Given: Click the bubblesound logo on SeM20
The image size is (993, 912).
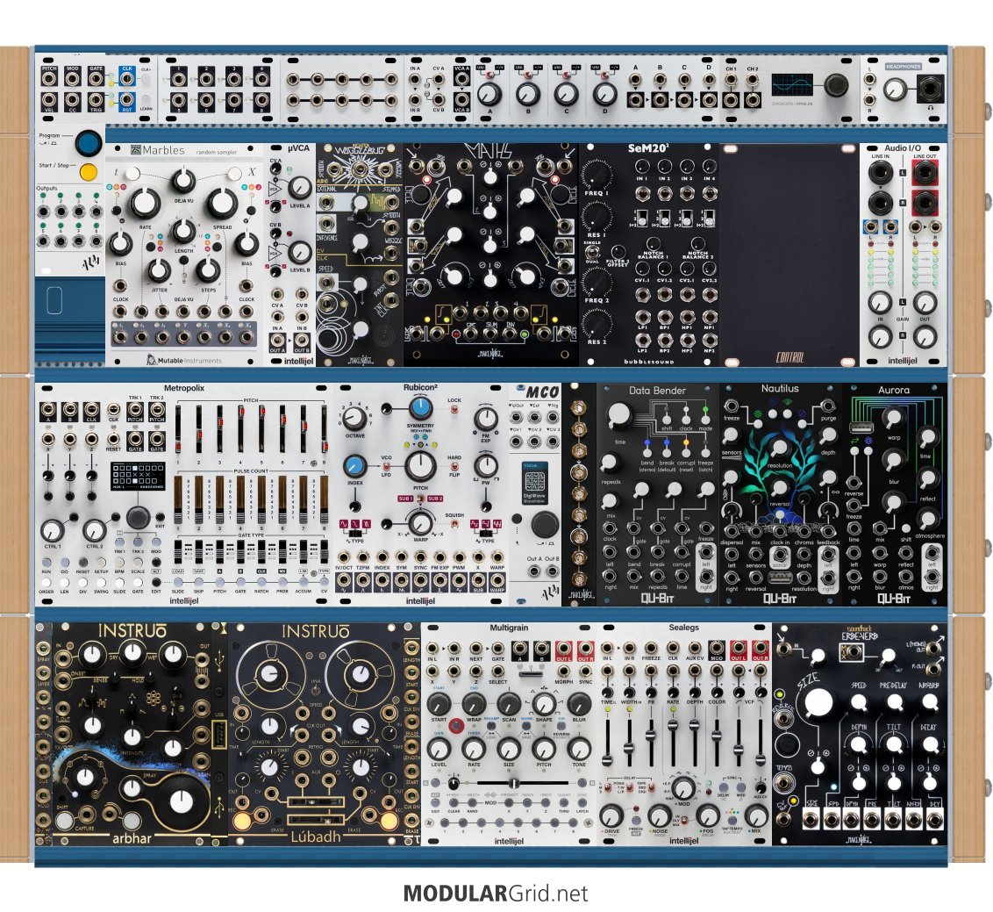Looking at the screenshot, I should coord(649,362).
